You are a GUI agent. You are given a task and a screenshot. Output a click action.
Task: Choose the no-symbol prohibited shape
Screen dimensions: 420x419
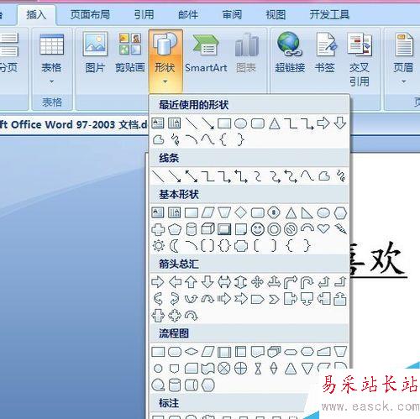pos(291,229)
